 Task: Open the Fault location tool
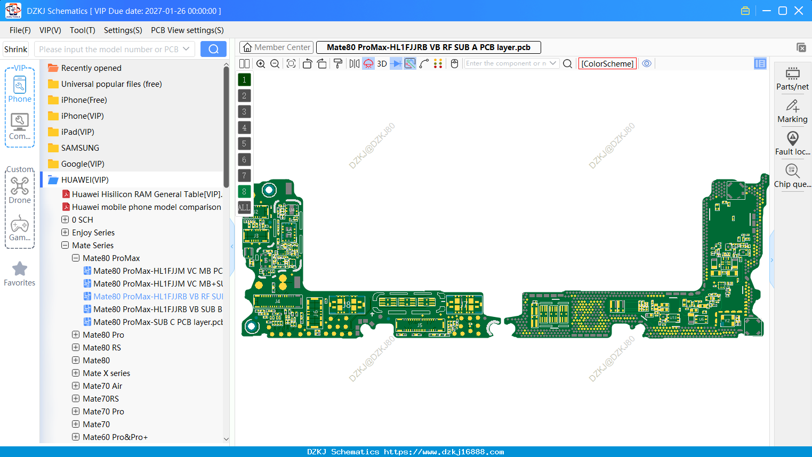coord(792,143)
